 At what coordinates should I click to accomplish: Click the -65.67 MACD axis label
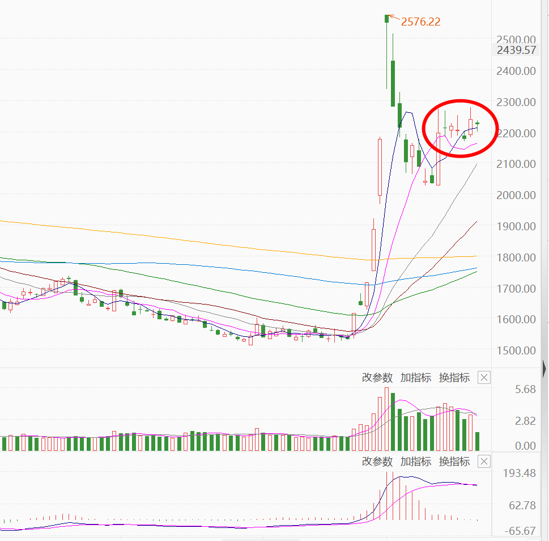(x=520, y=531)
